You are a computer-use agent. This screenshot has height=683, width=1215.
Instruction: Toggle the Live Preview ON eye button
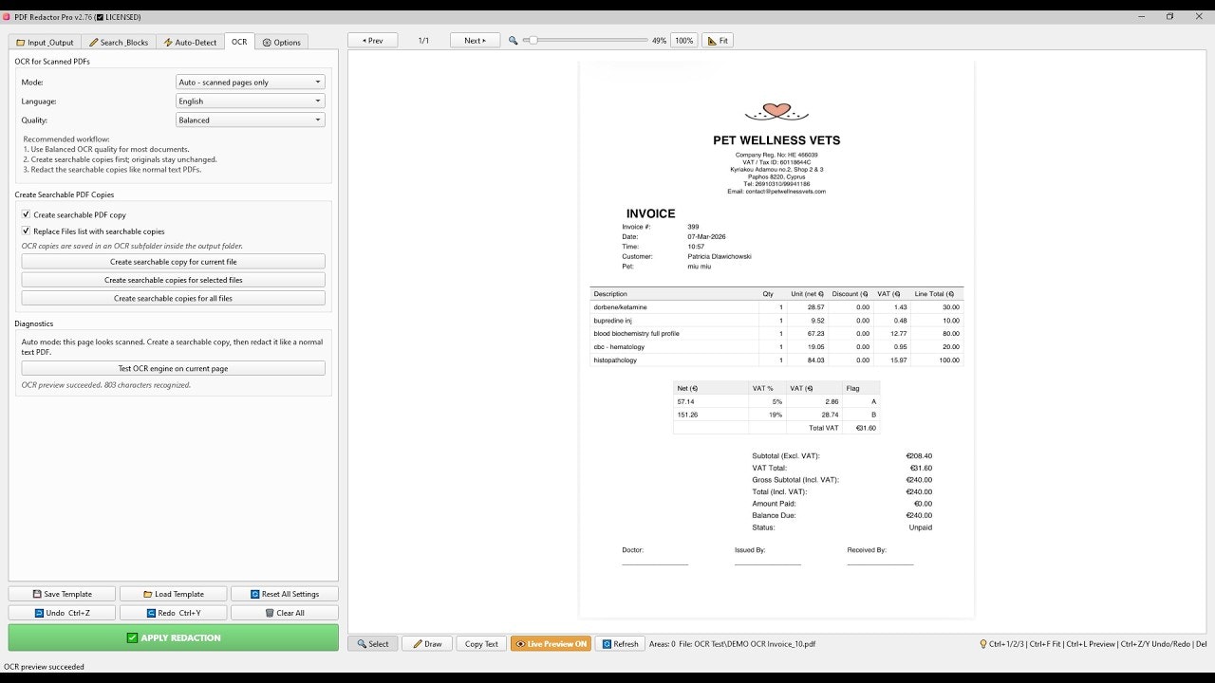551,644
